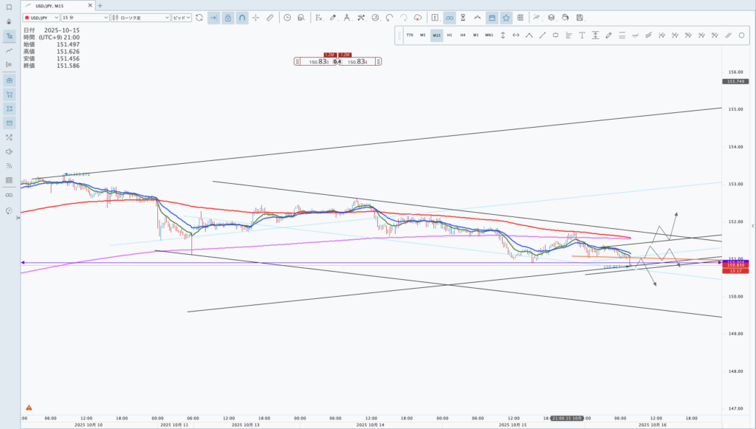Add a new chart tab

pos(100,5)
